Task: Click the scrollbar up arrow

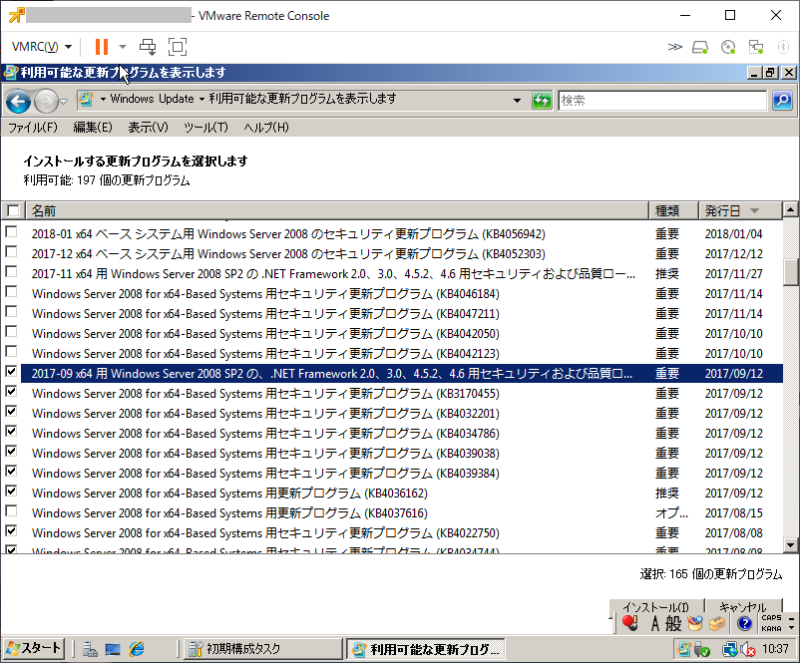Action: pos(790,209)
